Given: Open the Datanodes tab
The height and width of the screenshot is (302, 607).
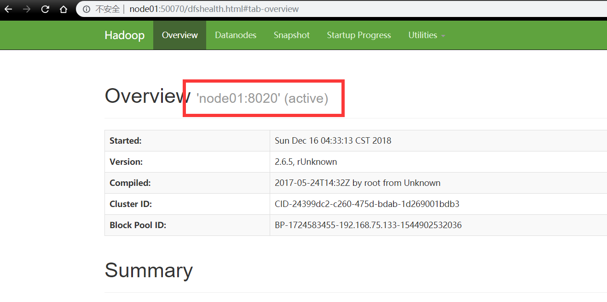Looking at the screenshot, I should pos(236,35).
